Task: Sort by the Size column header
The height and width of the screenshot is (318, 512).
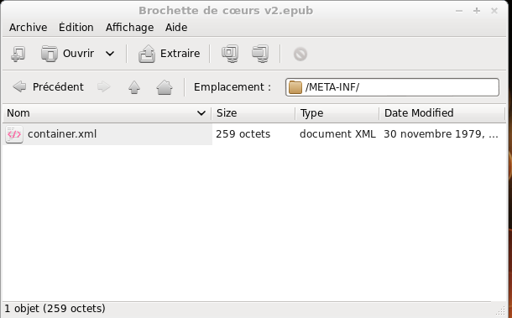Action: (x=253, y=113)
